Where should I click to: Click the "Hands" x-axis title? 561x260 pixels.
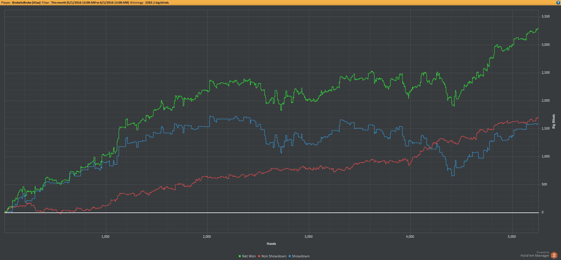271,244
